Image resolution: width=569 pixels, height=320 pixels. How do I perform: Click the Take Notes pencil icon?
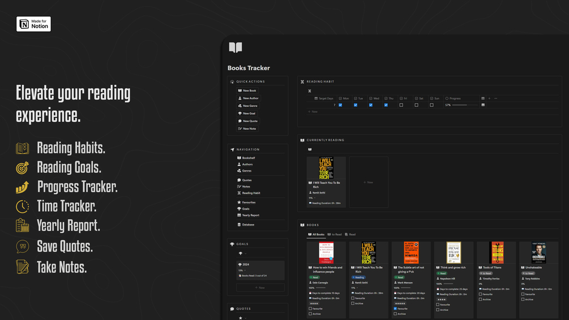[x=23, y=267]
